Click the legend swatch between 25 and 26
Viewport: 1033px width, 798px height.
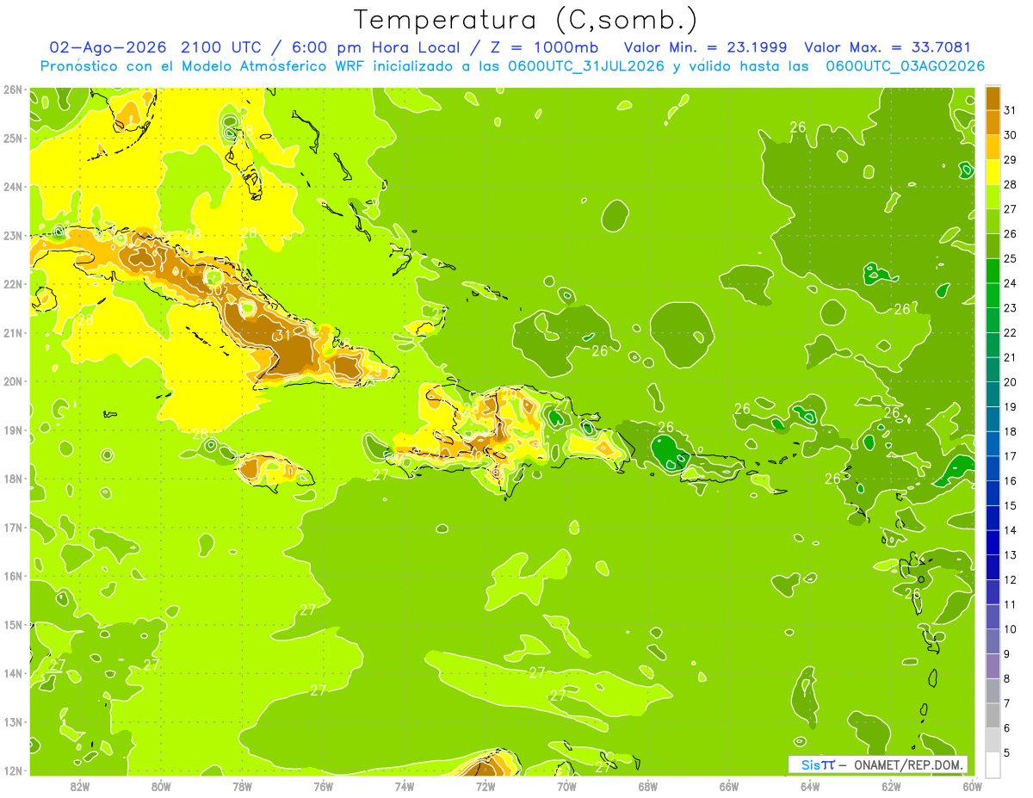pyautogui.click(x=993, y=246)
